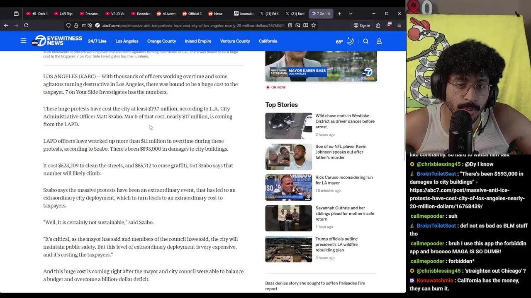Open Los Angeles section
Image resolution: width=531 pixels, height=298 pixels.
[x=127, y=41]
